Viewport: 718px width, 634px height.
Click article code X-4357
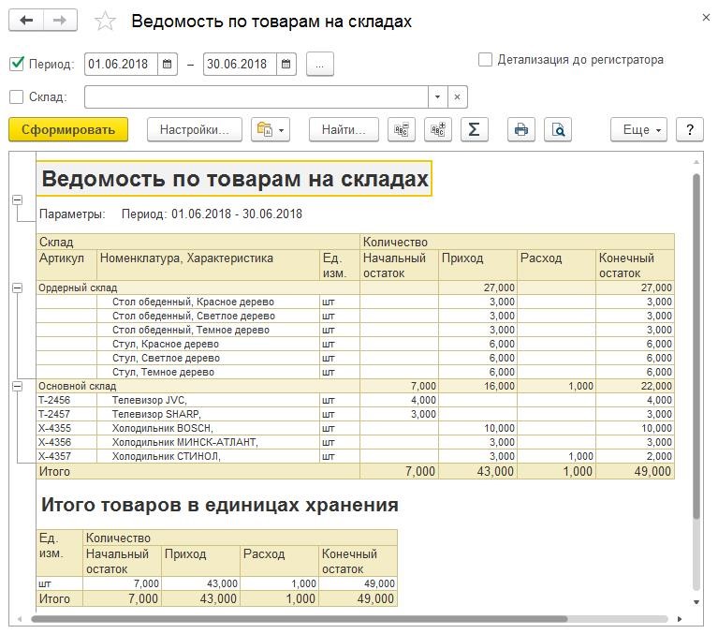[54, 456]
